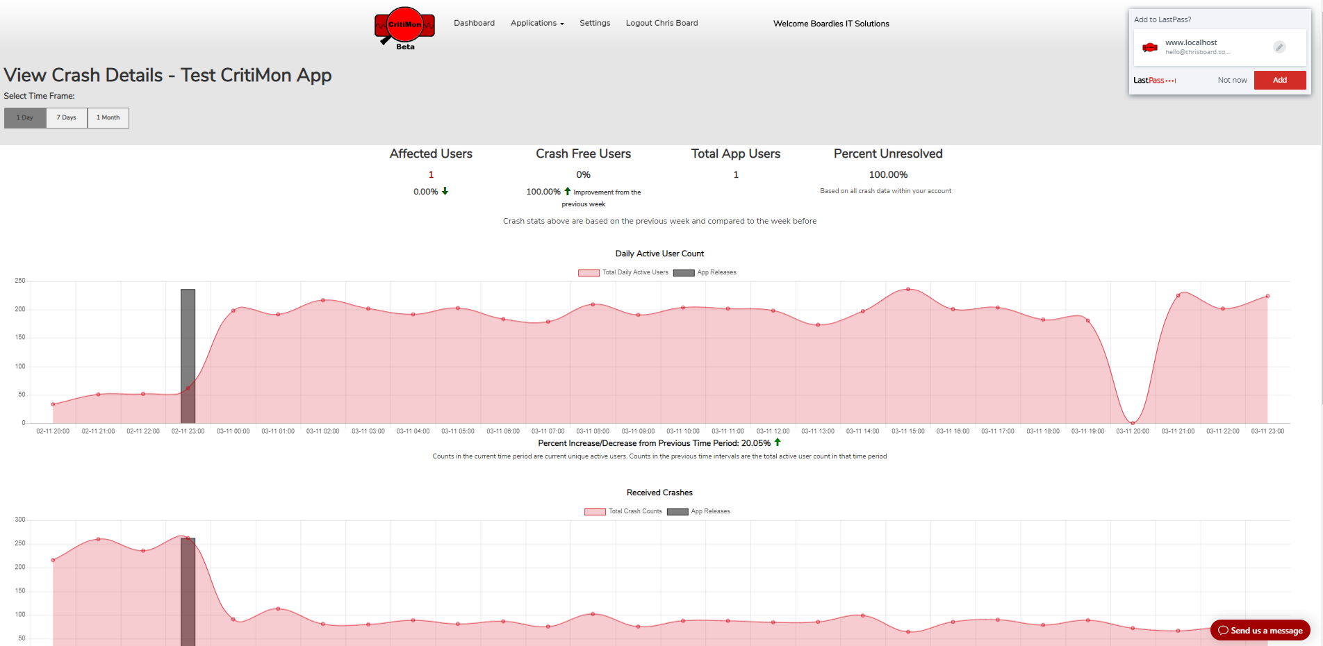This screenshot has width=1323, height=646.
Task: Switch time frame to 1 Month
Action: [108, 118]
